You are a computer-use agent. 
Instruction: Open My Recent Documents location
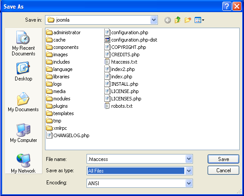tap(23, 43)
